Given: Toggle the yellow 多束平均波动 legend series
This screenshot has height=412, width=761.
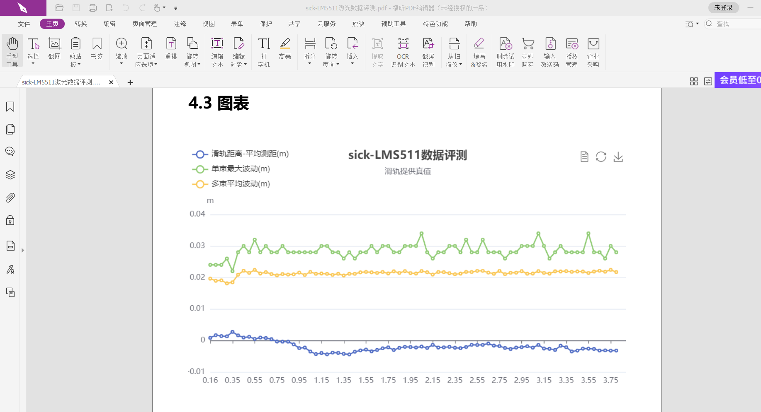Looking at the screenshot, I should point(231,184).
